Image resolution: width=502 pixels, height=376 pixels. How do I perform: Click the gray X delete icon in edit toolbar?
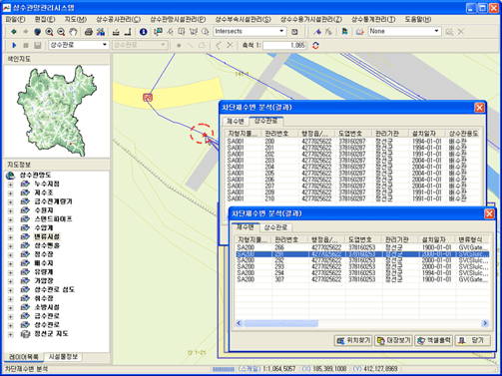pyautogui.click(x=230, y=45)
